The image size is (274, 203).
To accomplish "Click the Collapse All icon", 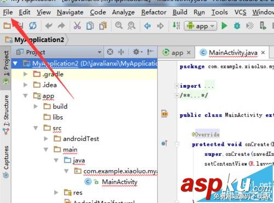I will [121, 52].
